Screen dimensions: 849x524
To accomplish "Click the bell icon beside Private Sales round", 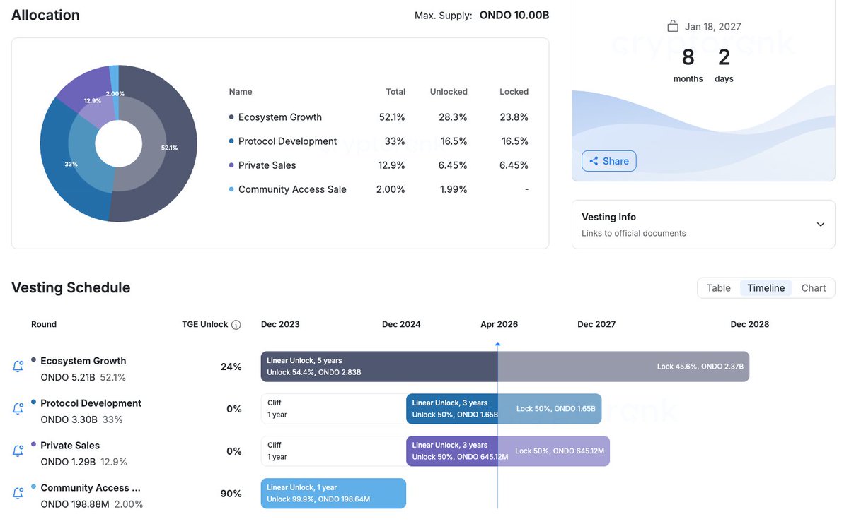I will [18, 451].
